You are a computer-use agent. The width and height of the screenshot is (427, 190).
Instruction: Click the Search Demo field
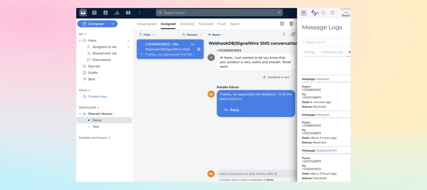coord(219,13)
